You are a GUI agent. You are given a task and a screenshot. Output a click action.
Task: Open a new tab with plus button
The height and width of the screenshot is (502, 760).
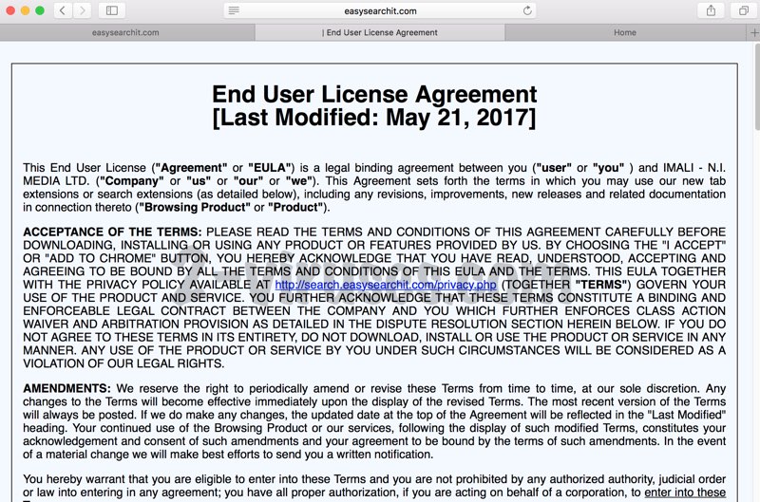(x=753, y=32)
